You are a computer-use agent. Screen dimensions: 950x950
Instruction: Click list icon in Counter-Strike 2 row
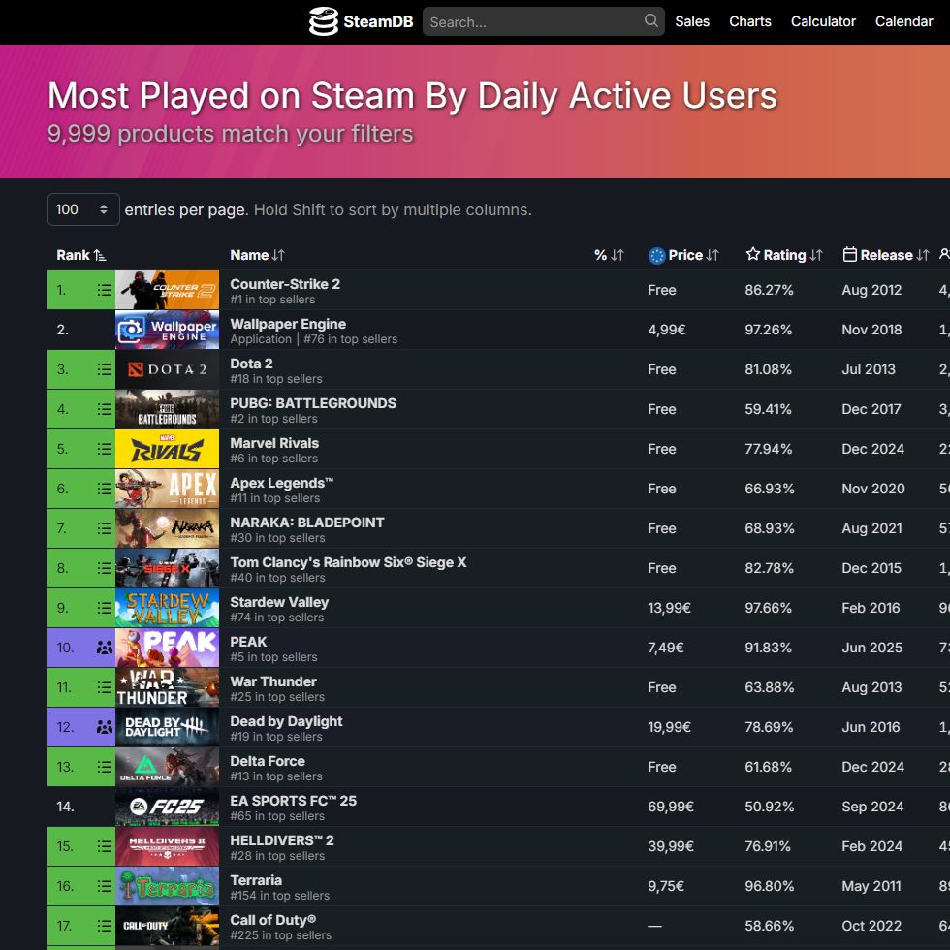(105, 290)
